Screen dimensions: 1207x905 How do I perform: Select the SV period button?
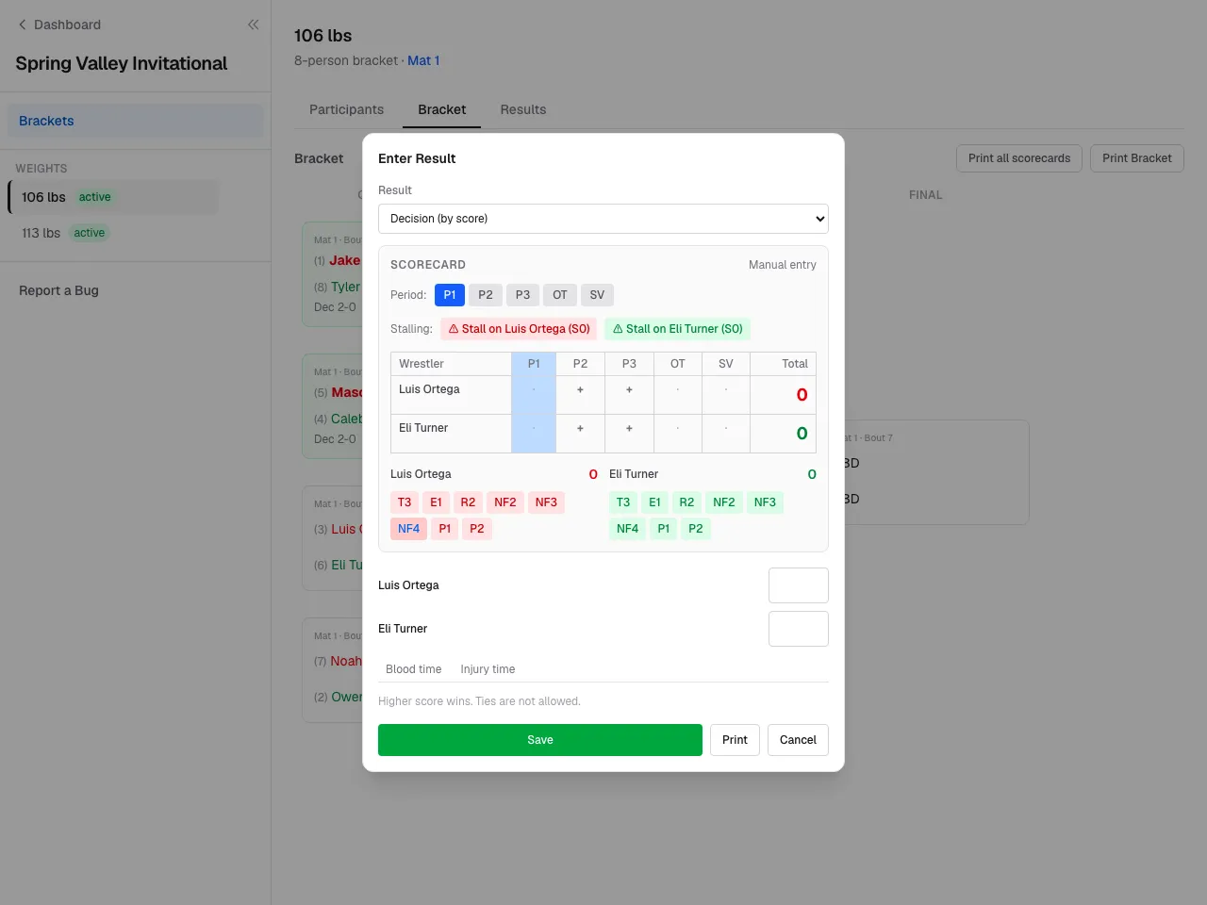coord(597,295)
